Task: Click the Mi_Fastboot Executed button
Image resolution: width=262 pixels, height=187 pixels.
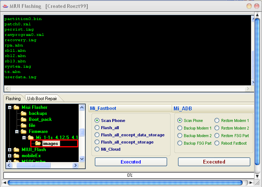Action: pyautogui.click(x=131, y=162)
